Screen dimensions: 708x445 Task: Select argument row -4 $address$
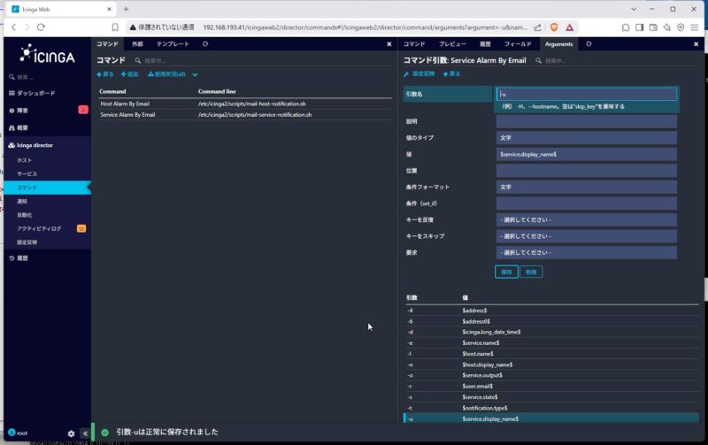[551, 311]
